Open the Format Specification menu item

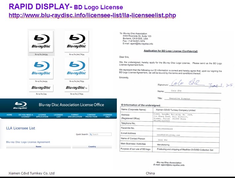click(75, 116)
